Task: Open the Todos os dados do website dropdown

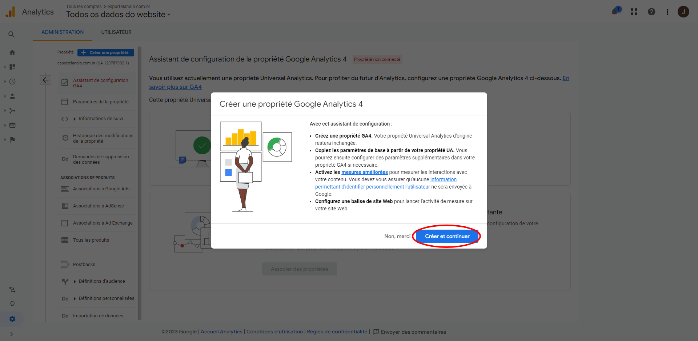Action: click(118, 15)
